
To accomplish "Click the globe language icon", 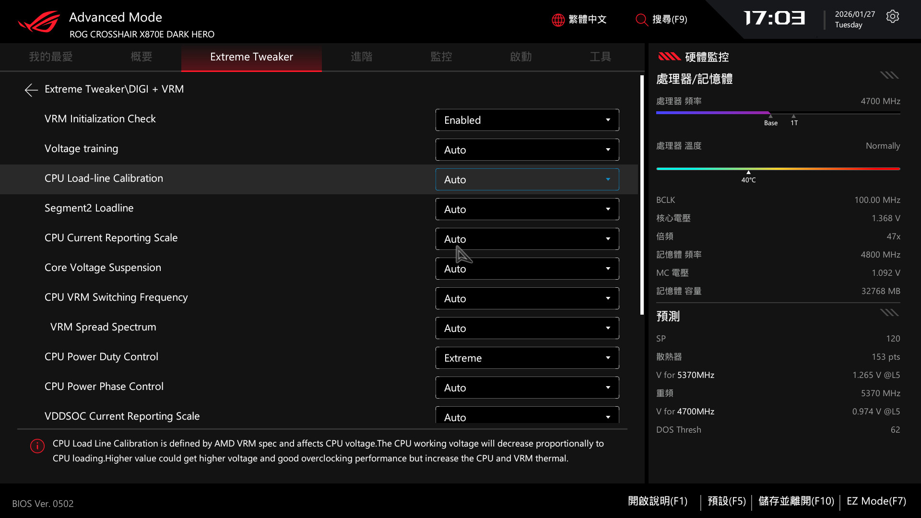I will pos(558,20).
